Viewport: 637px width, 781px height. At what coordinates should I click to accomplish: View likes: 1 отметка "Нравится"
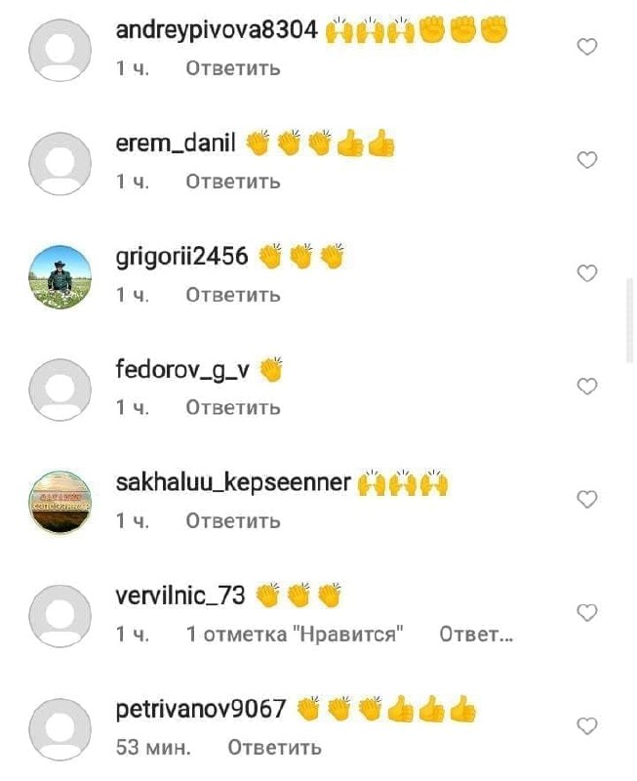click(295, 634)
